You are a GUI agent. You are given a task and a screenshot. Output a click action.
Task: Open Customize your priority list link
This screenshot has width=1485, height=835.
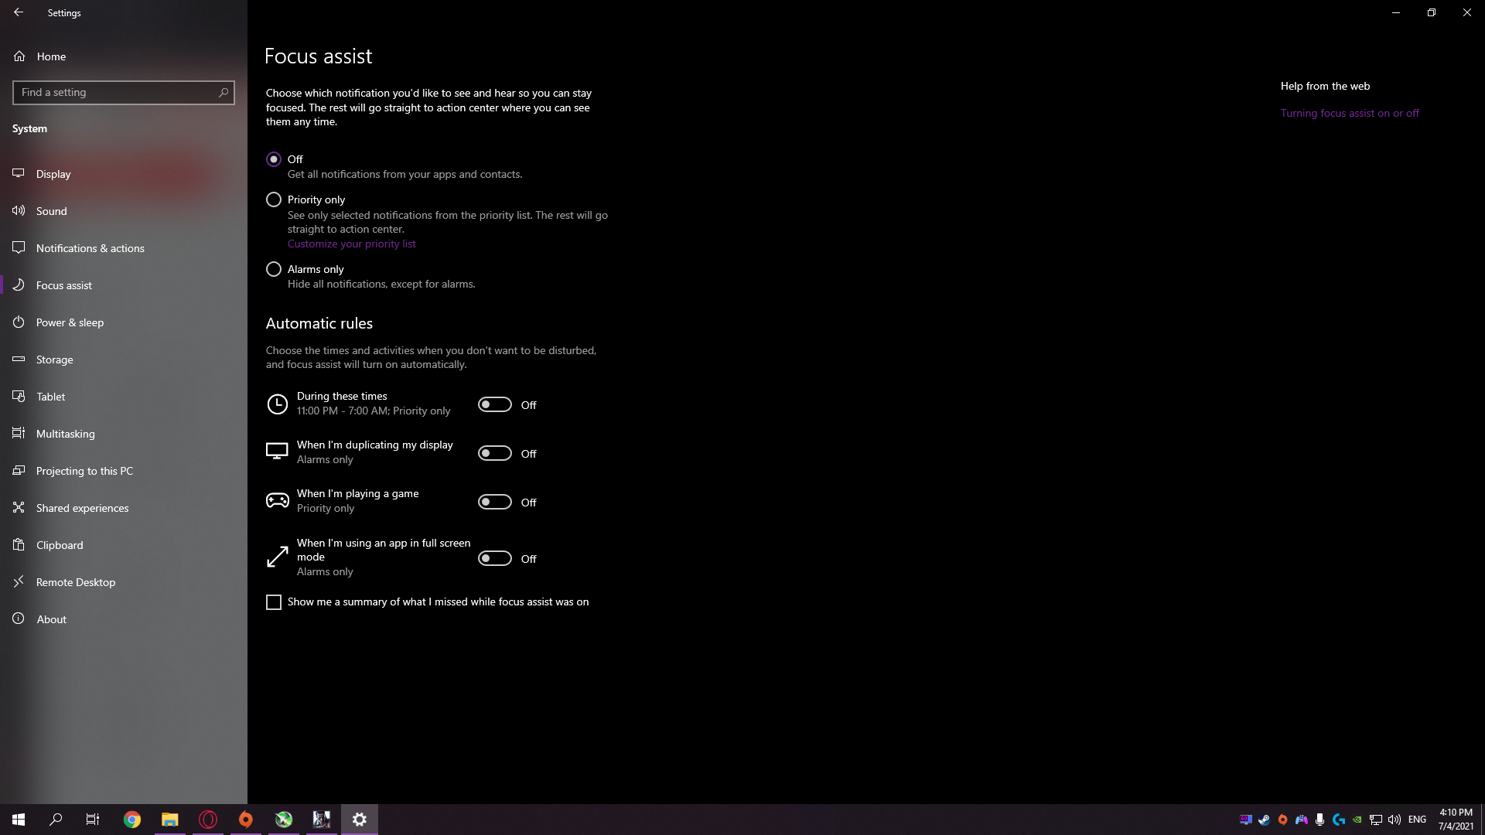(351, 244)
